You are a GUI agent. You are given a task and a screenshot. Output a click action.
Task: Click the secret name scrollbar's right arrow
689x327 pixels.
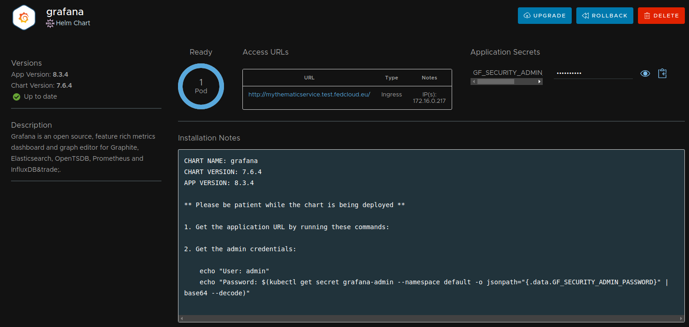pyautogui.click(x=540, y=81)
